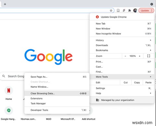Open Task Manager from submenu

point(57,103)
